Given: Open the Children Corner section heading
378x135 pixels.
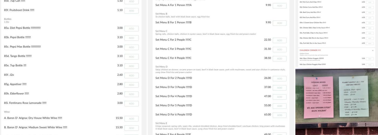Looking at the screenshot, I should tap(310, 50).
